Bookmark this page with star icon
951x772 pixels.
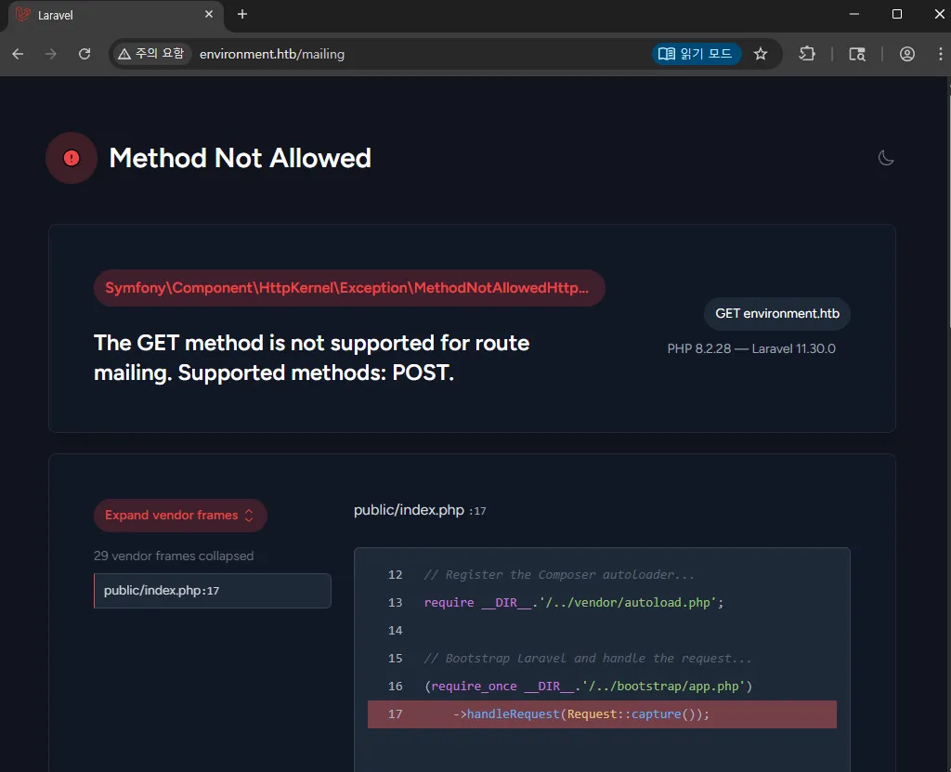click(x=761, y=54)
